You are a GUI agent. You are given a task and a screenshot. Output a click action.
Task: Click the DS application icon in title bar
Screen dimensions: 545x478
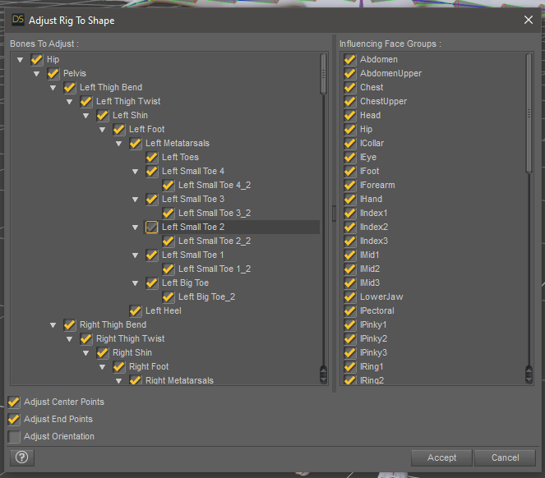pos(18,19)
